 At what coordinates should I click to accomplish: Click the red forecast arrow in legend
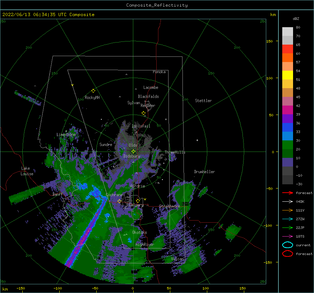click(287, 193)
